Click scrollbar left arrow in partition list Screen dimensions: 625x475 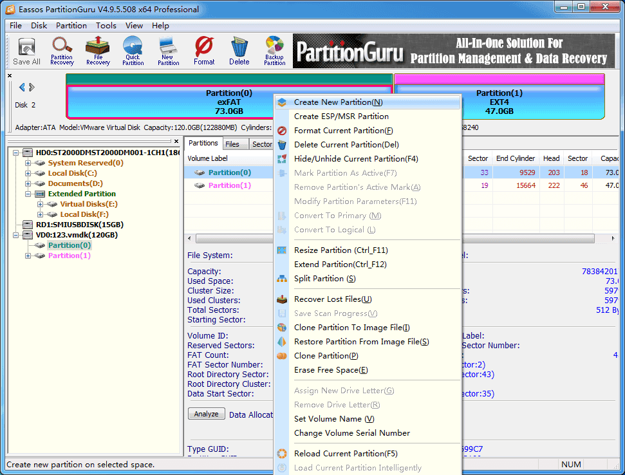click(x=189, y=239)
